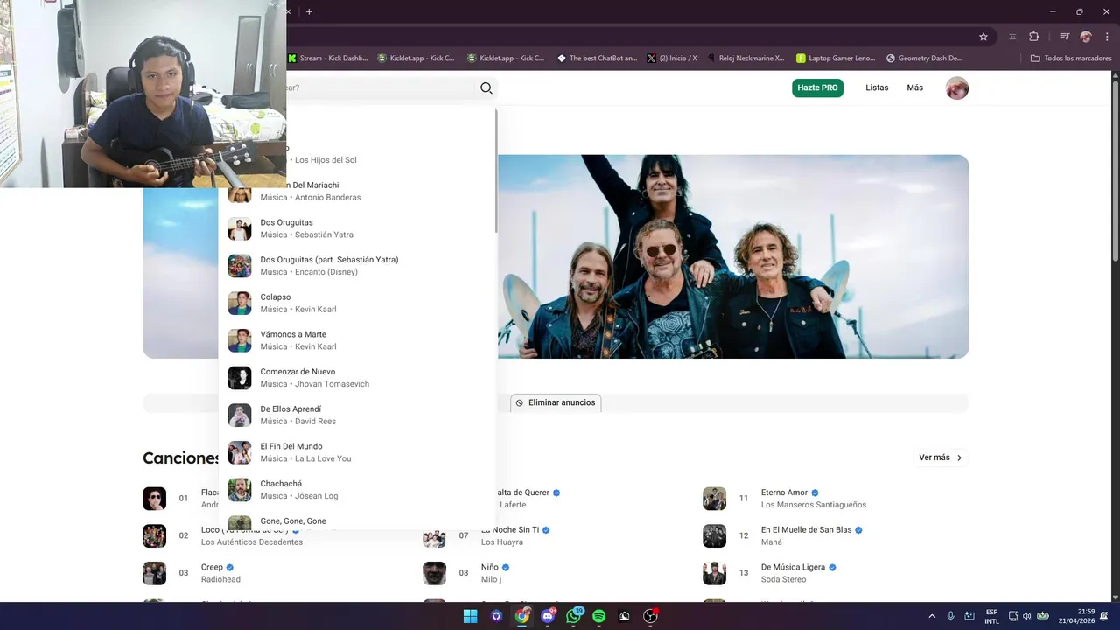
Task: Click Ver más for songs list
Action: 941,458
